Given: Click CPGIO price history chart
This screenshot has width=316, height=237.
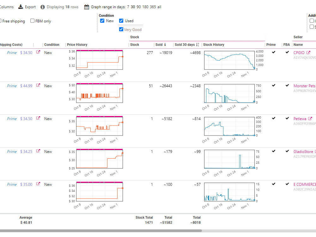Looking at the screenshot, I should [100, 60].
